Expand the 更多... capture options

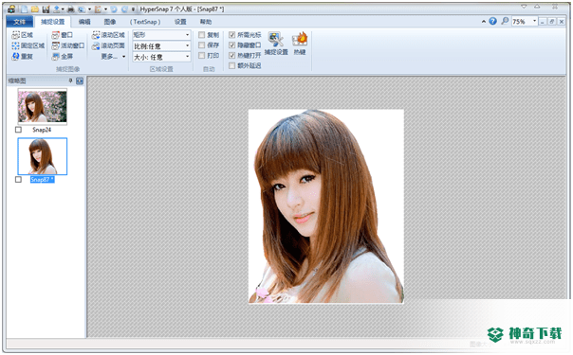pos(113,57)
